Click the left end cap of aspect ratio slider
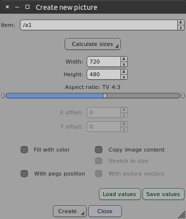 (3, 96)
